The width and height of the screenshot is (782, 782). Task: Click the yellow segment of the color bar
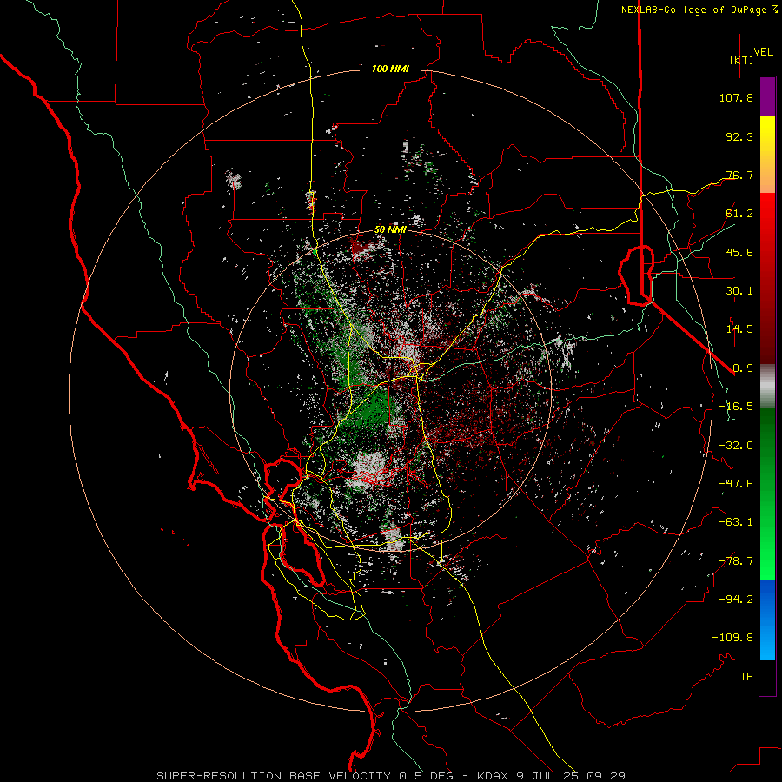click(767, 136)
